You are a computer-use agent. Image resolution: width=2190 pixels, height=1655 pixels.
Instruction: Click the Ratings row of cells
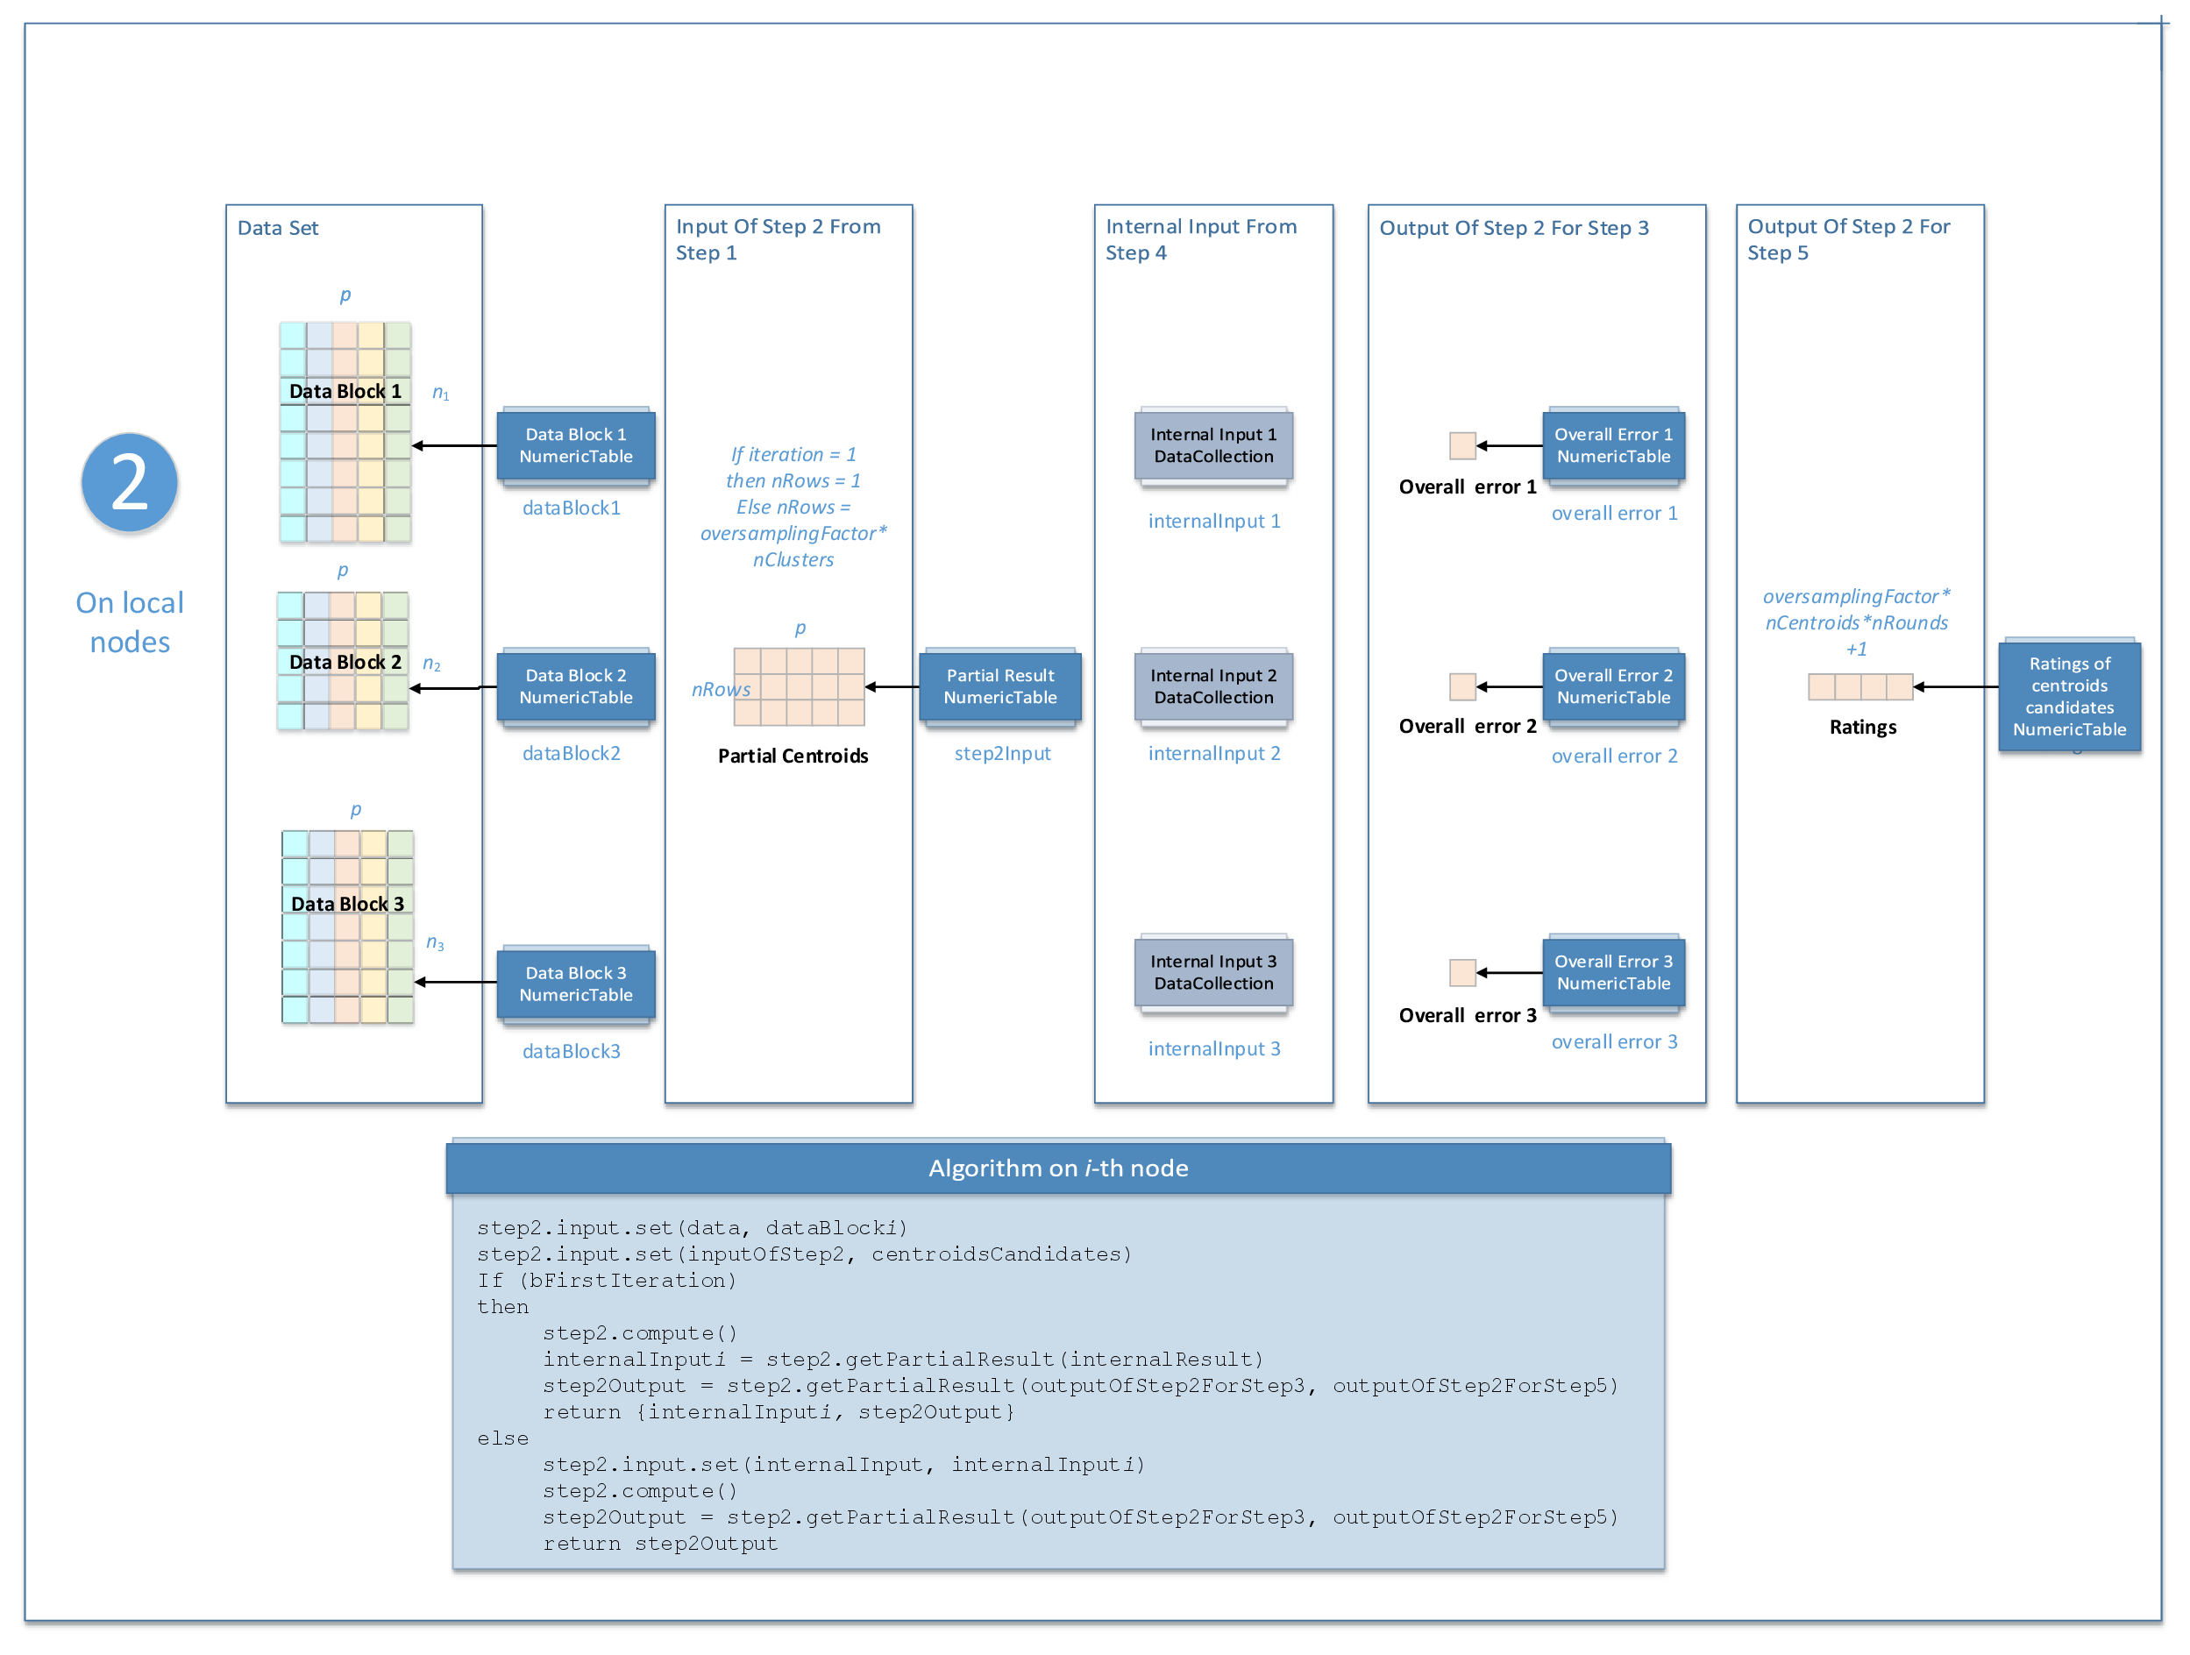coord(1859,687)
